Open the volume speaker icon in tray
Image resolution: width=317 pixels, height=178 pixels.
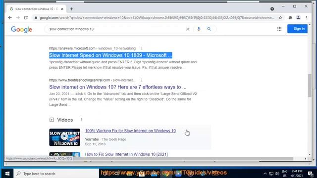[277, 174]
